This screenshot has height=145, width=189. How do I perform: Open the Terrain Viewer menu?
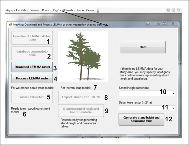tap(86, 10)
